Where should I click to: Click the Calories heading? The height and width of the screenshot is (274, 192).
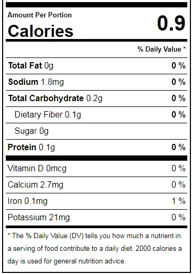pyautogui.click(x=40, y=31)
